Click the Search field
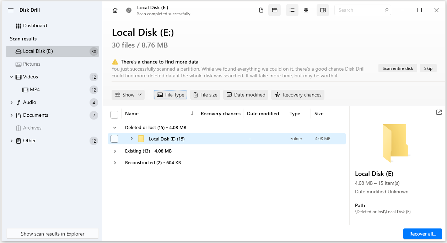447x243 pixels. click(x=360, y=10)
